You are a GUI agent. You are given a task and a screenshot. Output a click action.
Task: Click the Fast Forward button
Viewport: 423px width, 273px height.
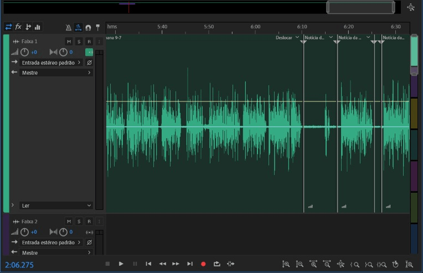(x=176, y=264)
